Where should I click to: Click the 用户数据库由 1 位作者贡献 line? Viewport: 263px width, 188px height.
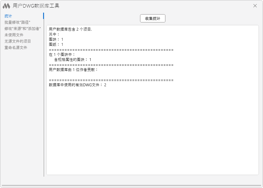click(73, 70)
